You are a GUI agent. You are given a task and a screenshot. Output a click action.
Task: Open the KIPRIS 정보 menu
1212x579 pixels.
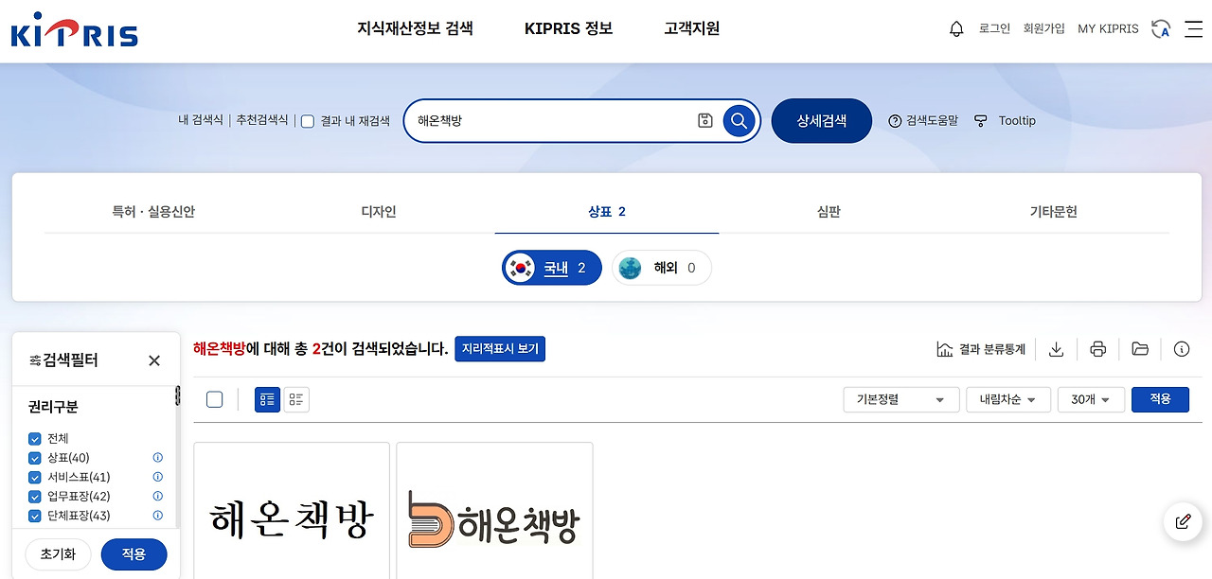click(x=569, y=28)
